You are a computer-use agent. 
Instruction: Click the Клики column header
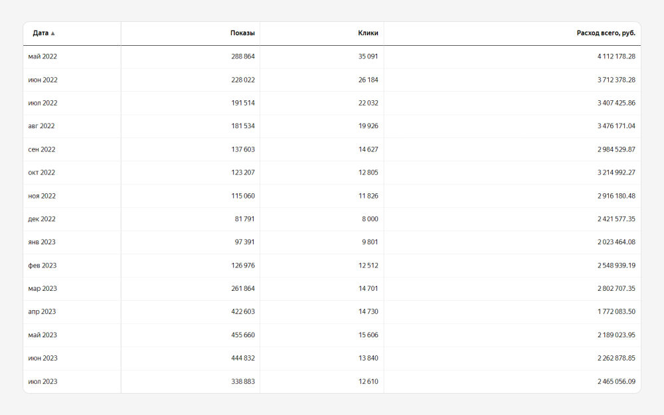[x=368, y=33]
